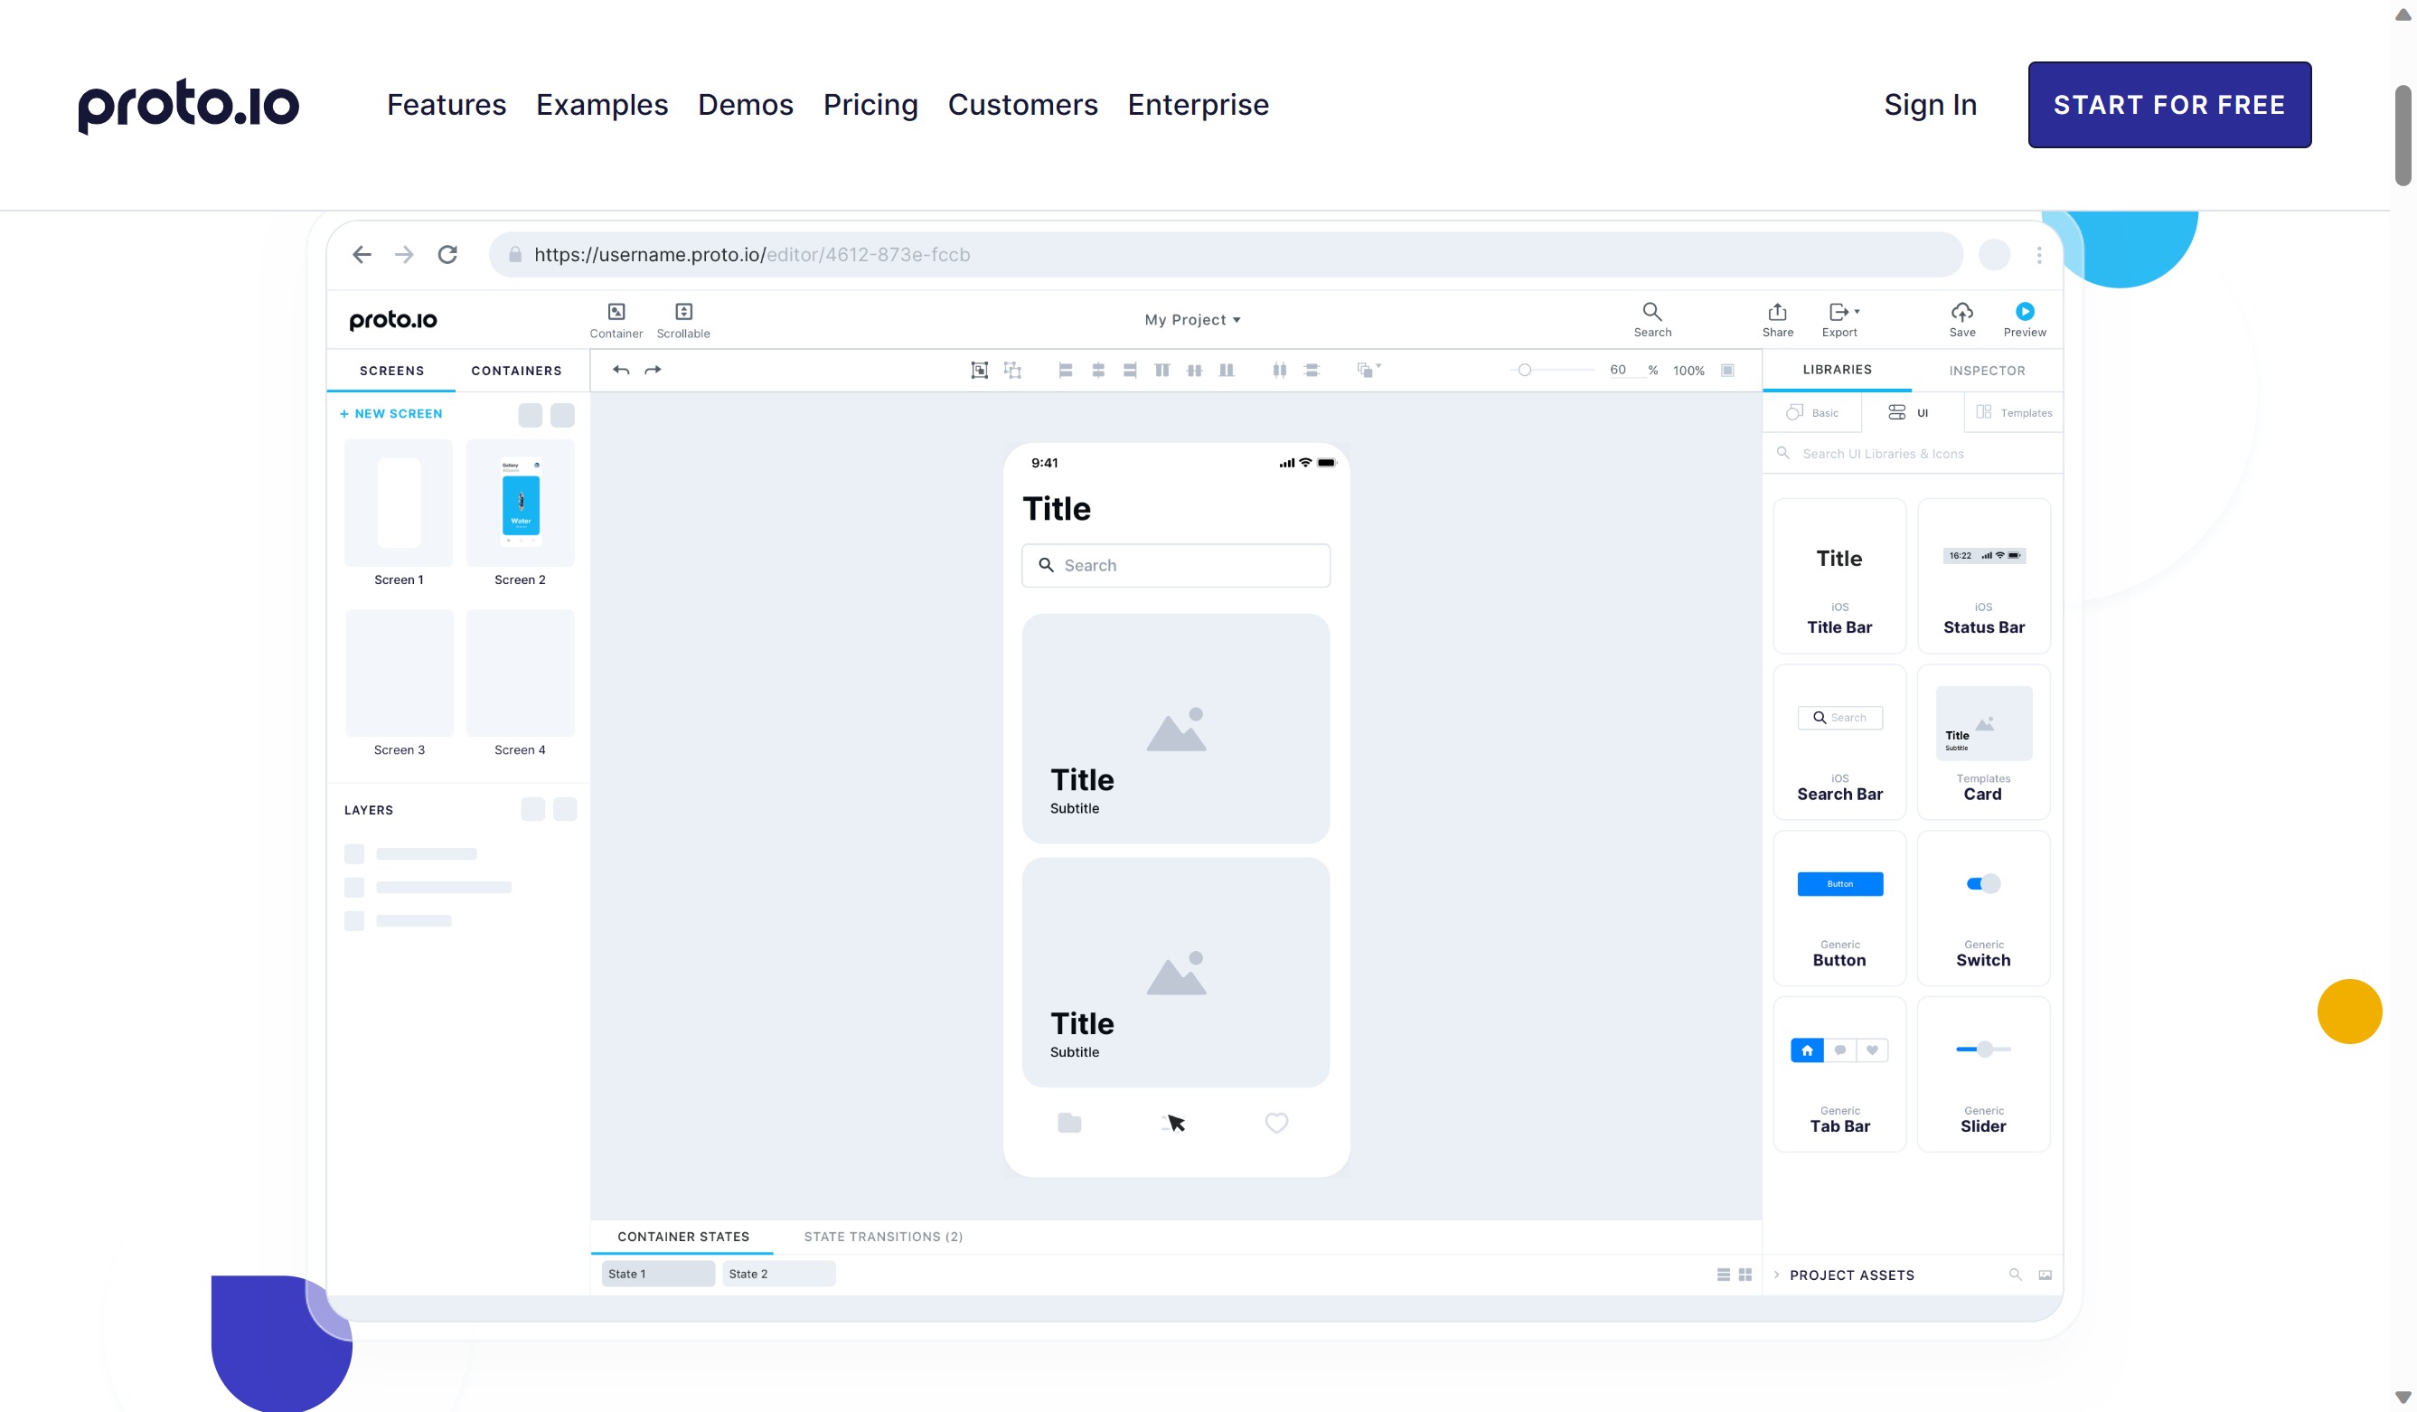Open the arrange order dropdown
This screenshot has width=2417, height=1412.
[1368, 370]
